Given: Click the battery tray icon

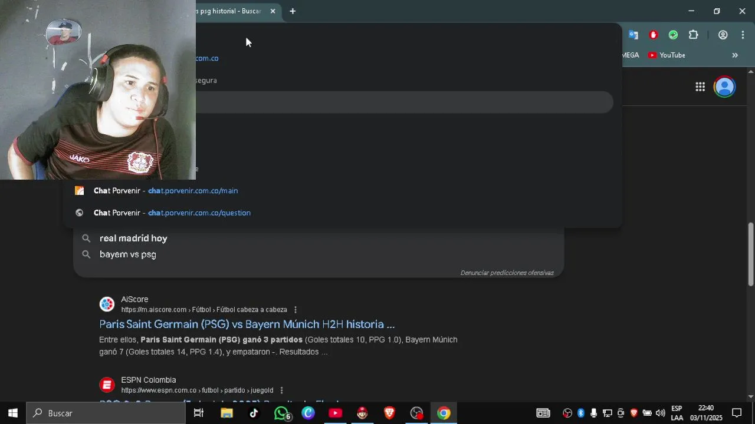Looking at the screenshot, I should click(x=647, y=413).
